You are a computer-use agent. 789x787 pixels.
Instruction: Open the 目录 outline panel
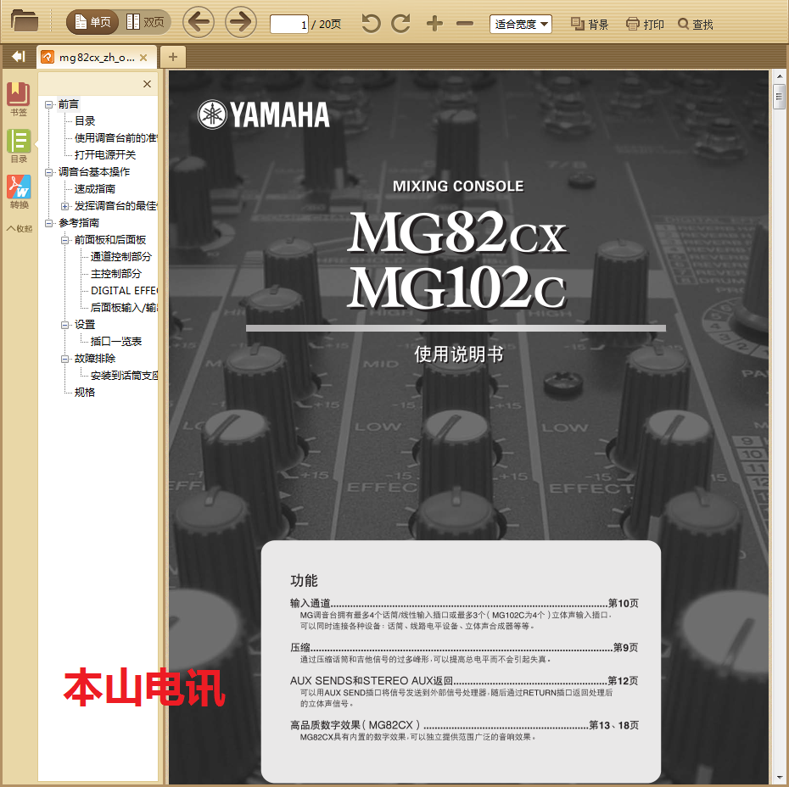(x=19, y=146)
